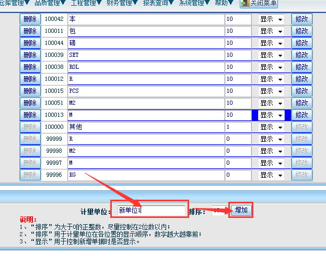Click 修改 for row 100012
The image size is (326, 256).
301,79
